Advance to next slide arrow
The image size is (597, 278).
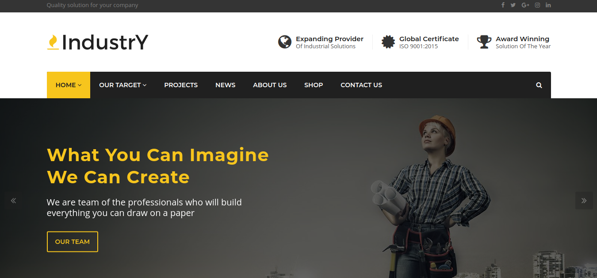[584, 201]
